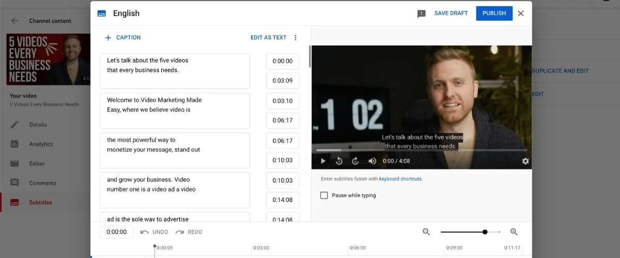
Task: Save the subtitle draft
Action: coord(451,13)
